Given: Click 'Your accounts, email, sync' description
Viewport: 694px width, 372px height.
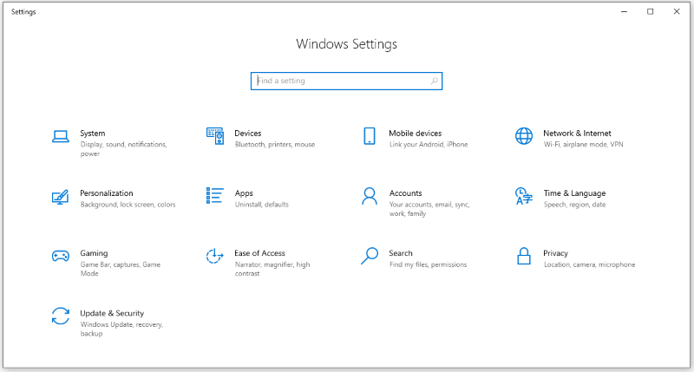Looking at the screenshot, I should click(429, 209).
